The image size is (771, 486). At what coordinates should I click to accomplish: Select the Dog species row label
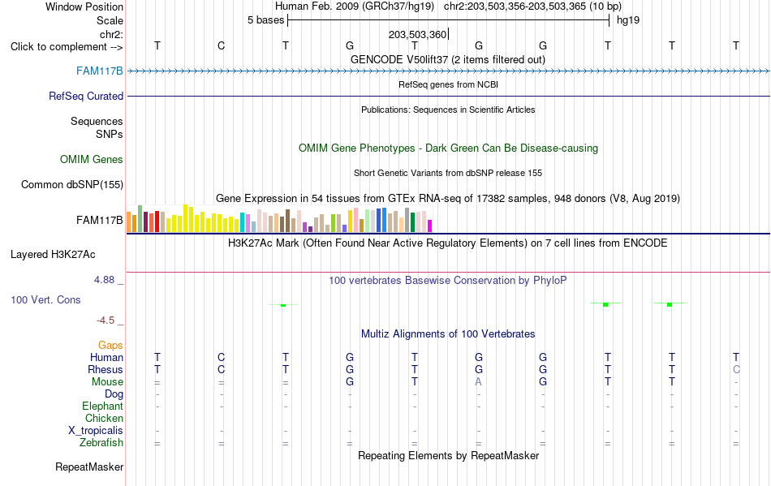tap(114, 394)
